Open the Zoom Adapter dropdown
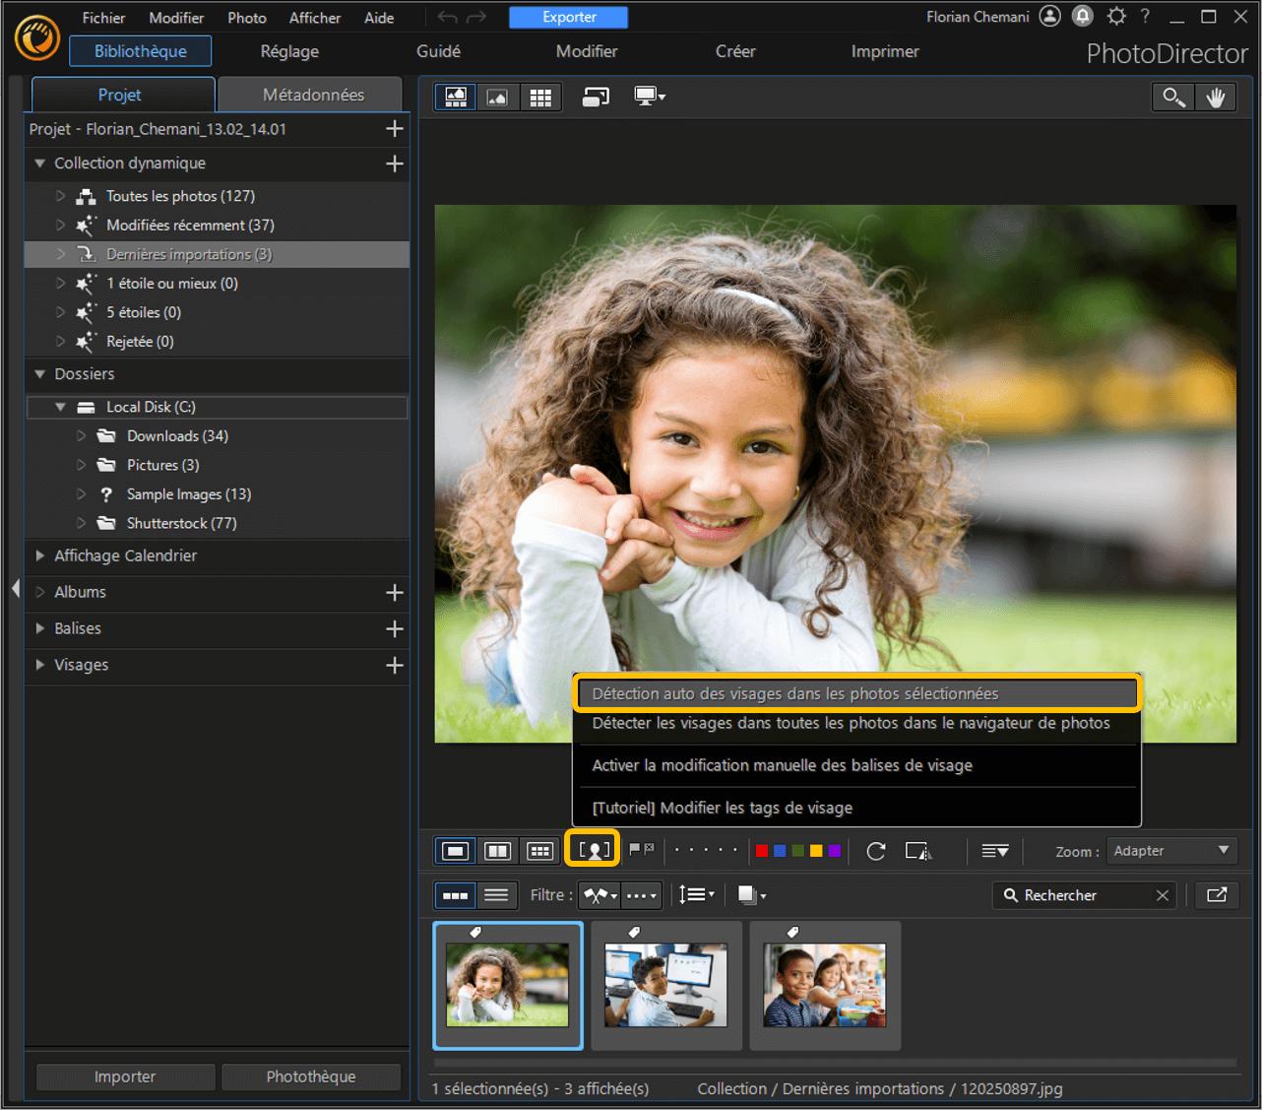 coord(1171,851)
